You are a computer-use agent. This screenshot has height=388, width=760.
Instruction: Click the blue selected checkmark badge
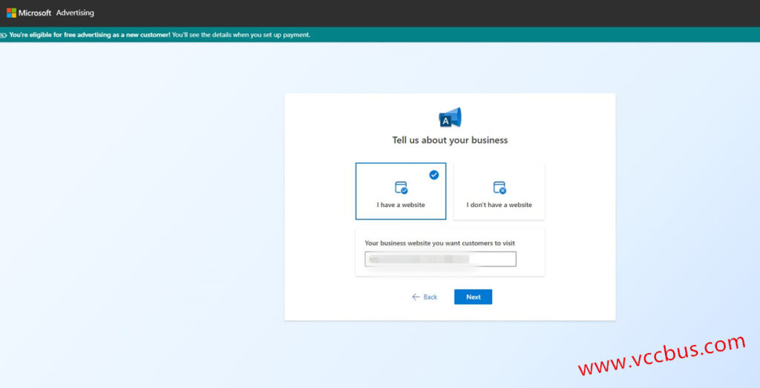433,175
